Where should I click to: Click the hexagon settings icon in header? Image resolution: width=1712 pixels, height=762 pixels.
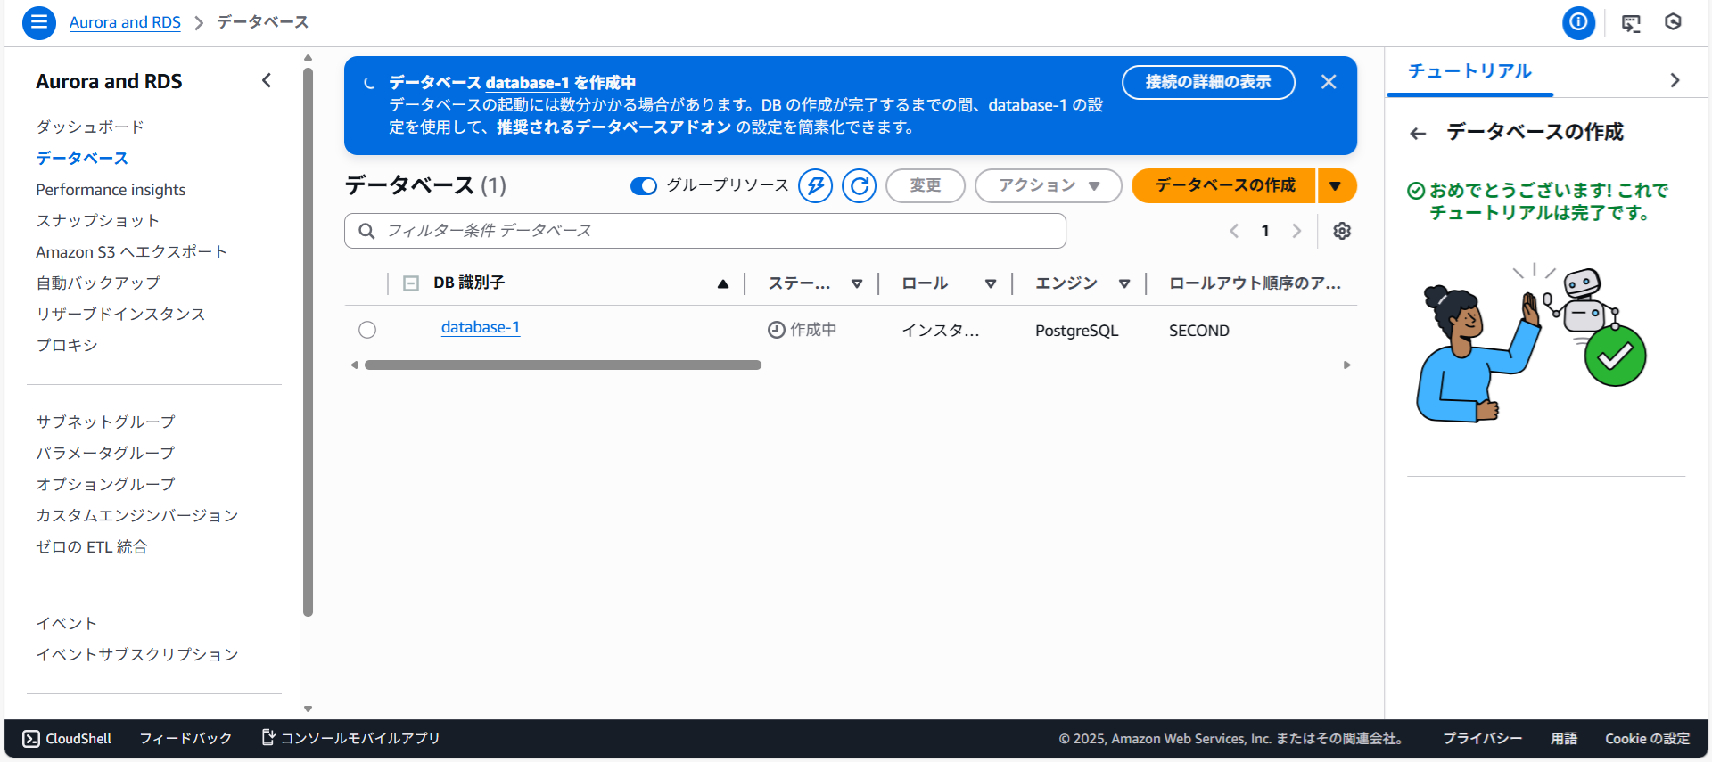(1673, 22)
